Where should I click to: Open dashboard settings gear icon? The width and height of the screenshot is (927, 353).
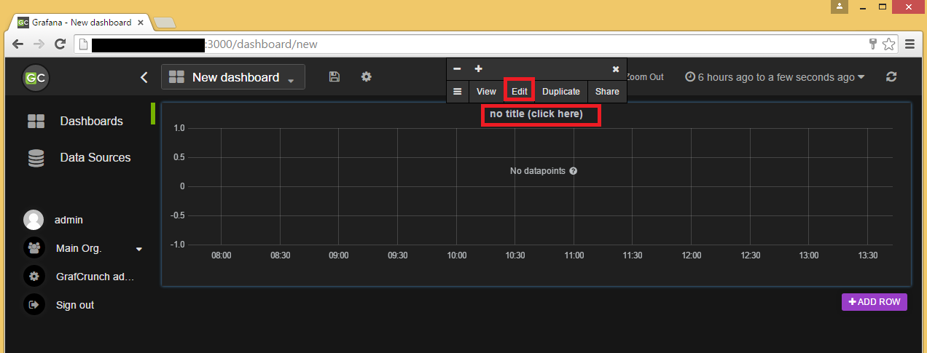(367, 76)
